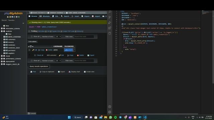Expand admin_credentials table node
This screenshot has width=214, height=120.
[x=4, y=37]
